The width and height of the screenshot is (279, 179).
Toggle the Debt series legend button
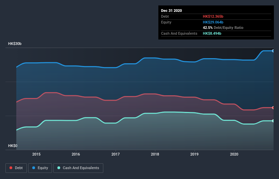16,168
